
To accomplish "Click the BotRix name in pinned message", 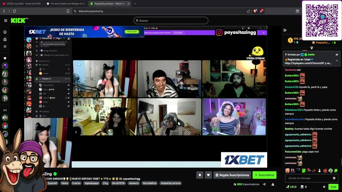I will tap(311, 55).
